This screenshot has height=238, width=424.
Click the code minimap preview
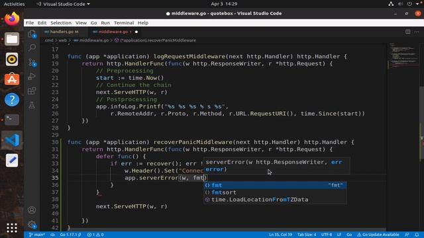coord(403,56)
